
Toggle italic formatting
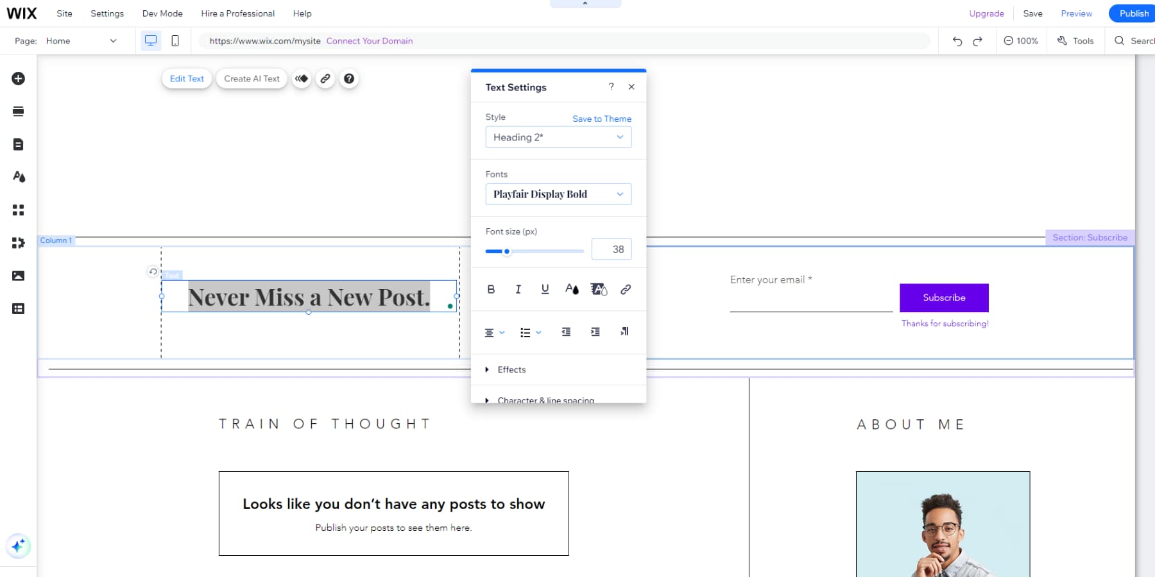[518, 289]
